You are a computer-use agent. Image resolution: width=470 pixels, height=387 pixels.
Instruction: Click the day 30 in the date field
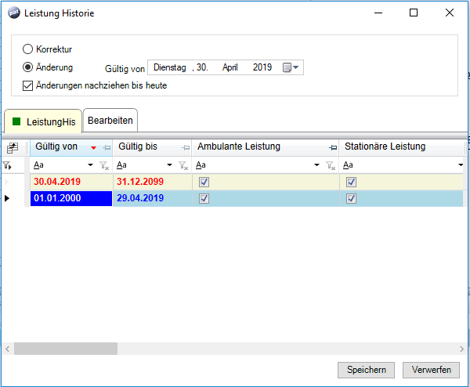click(202, 67)
